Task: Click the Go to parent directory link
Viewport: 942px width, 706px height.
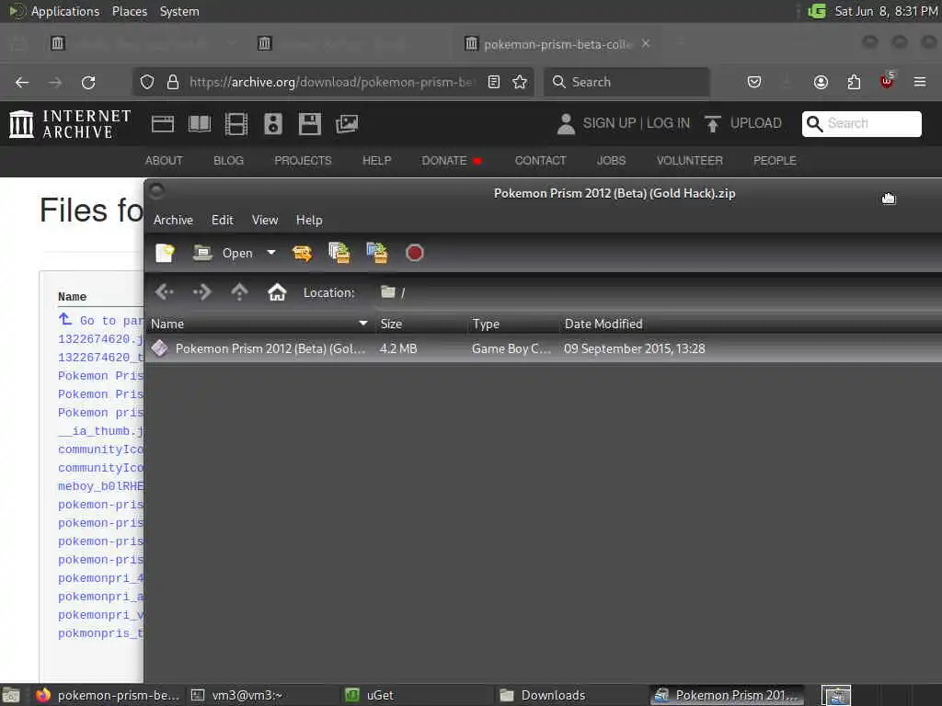Action: tap(101, 321)
